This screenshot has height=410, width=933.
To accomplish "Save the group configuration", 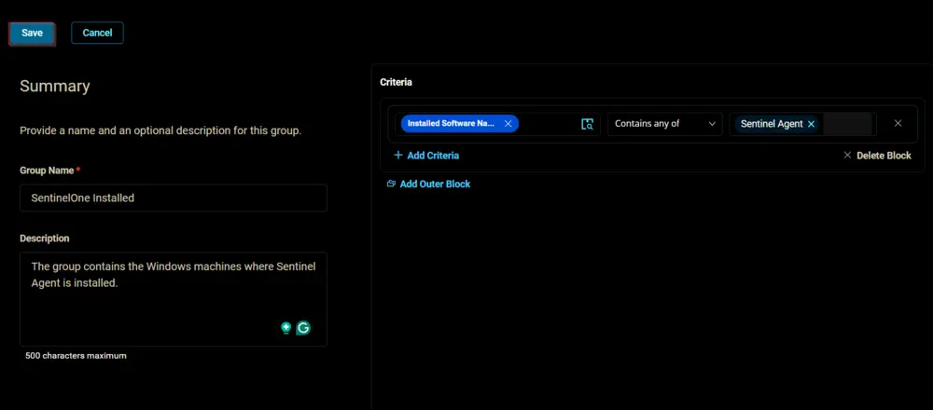I will pos(32,34).
